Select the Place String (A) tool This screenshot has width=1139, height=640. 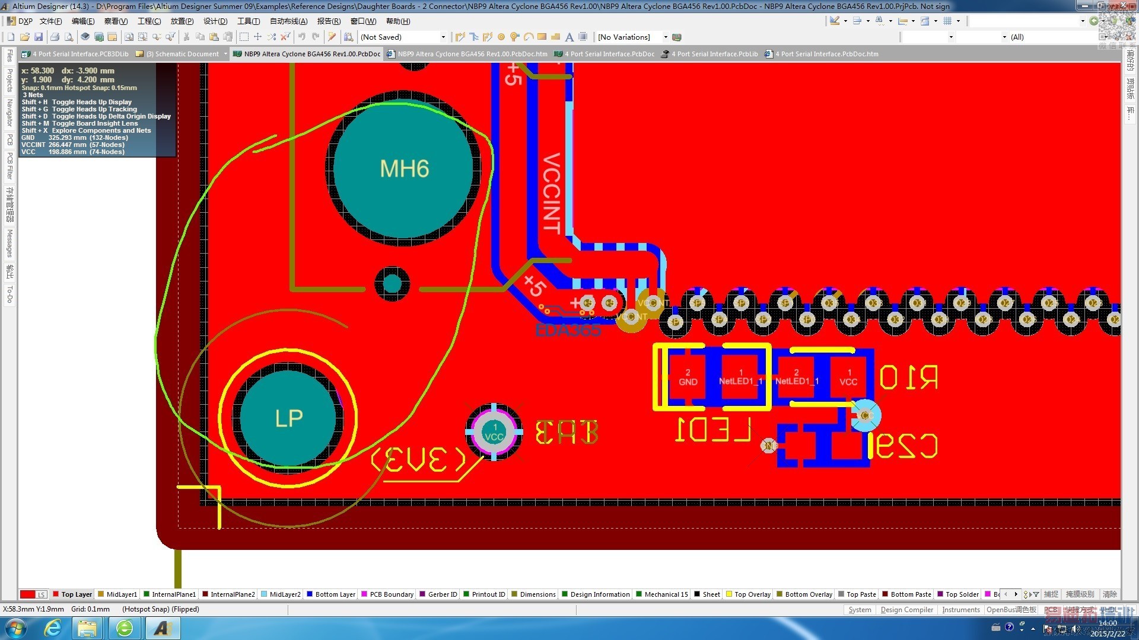click(x=569, y=37)
